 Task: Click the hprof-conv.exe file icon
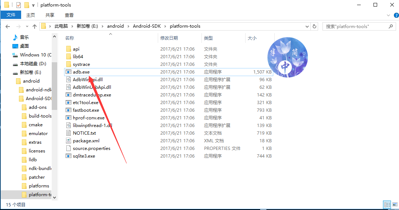pos(68,118)
